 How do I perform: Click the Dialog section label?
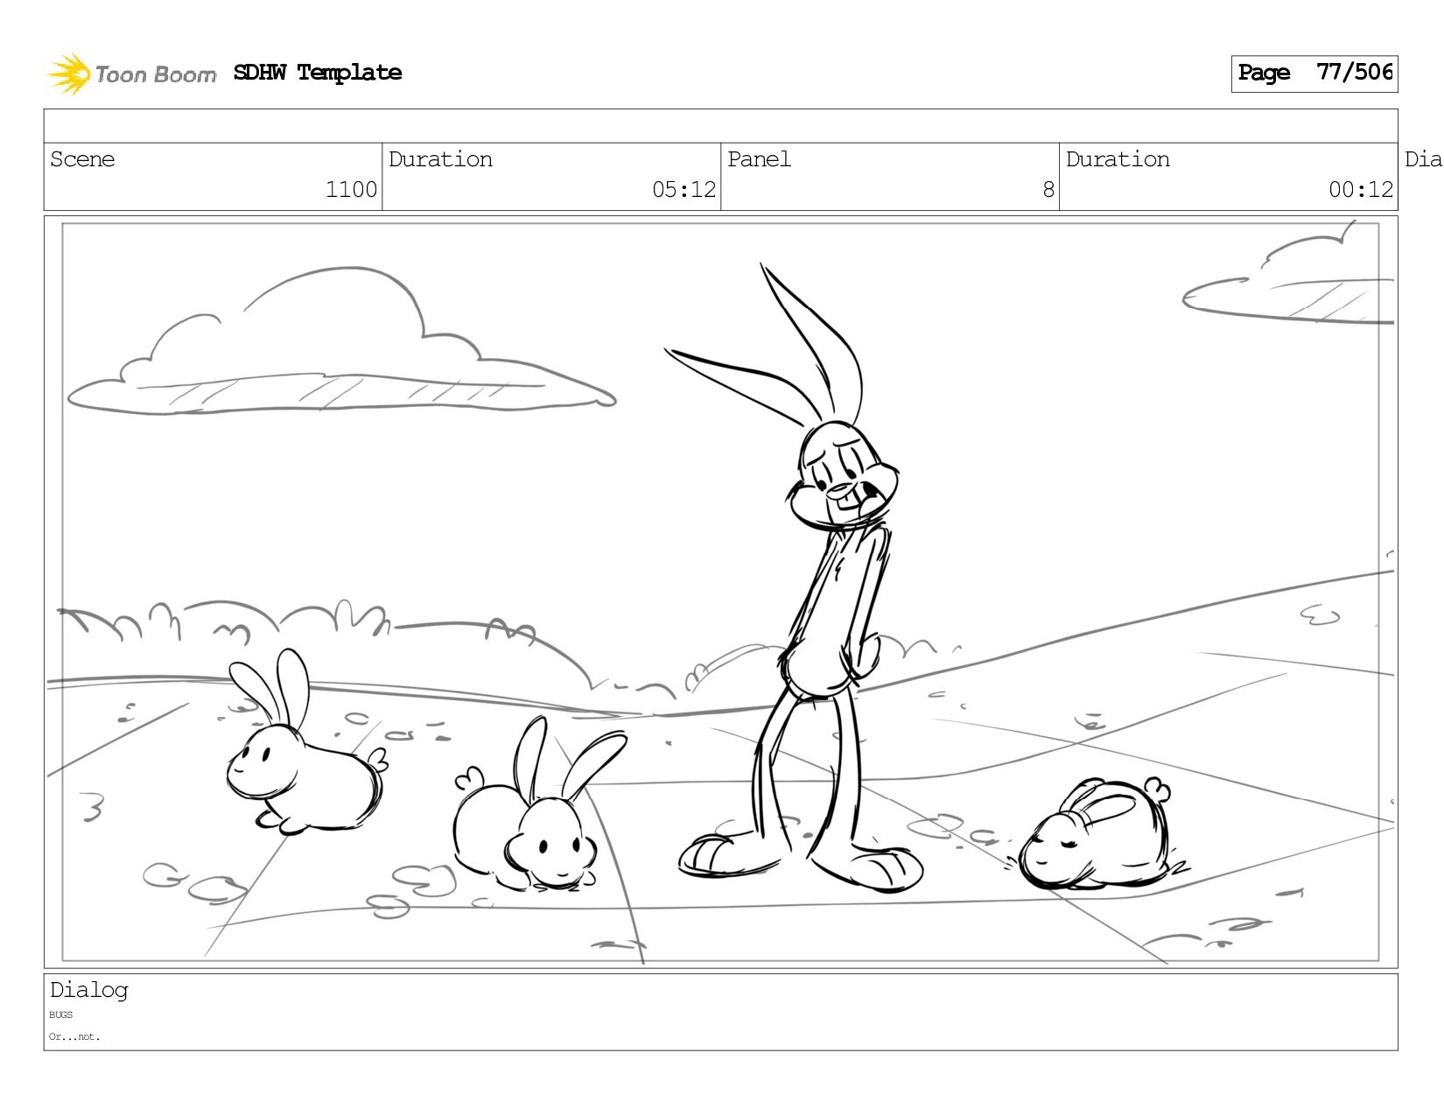tap(88, 990)
